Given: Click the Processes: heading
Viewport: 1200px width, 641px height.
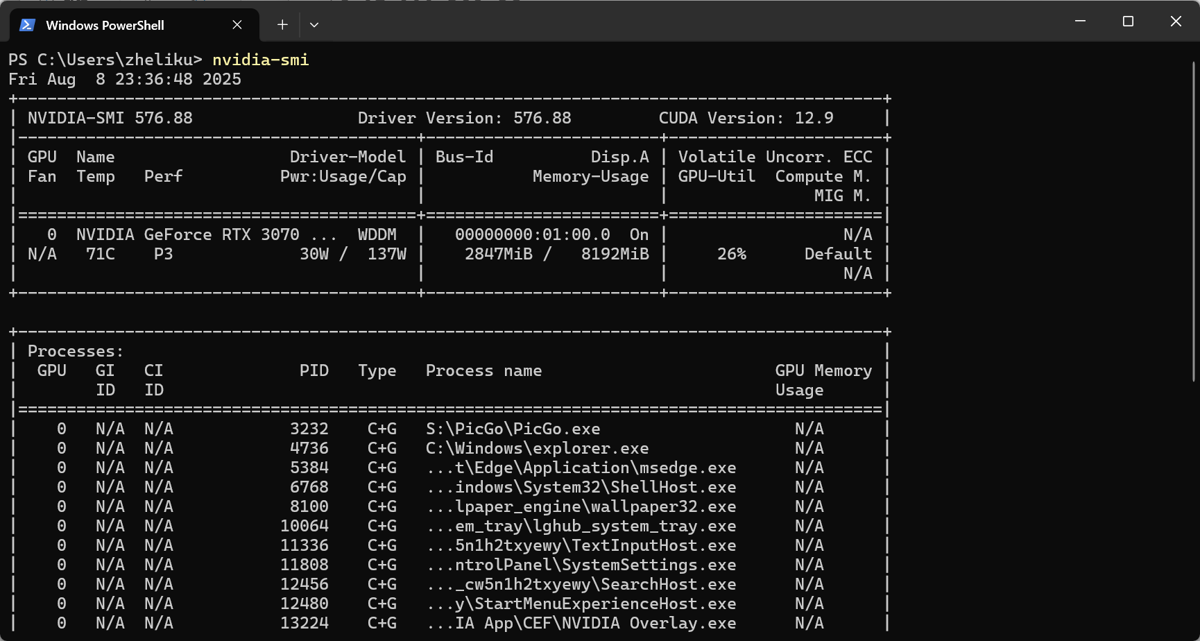Looking at the screenshot, I should [x=76, y=351].
